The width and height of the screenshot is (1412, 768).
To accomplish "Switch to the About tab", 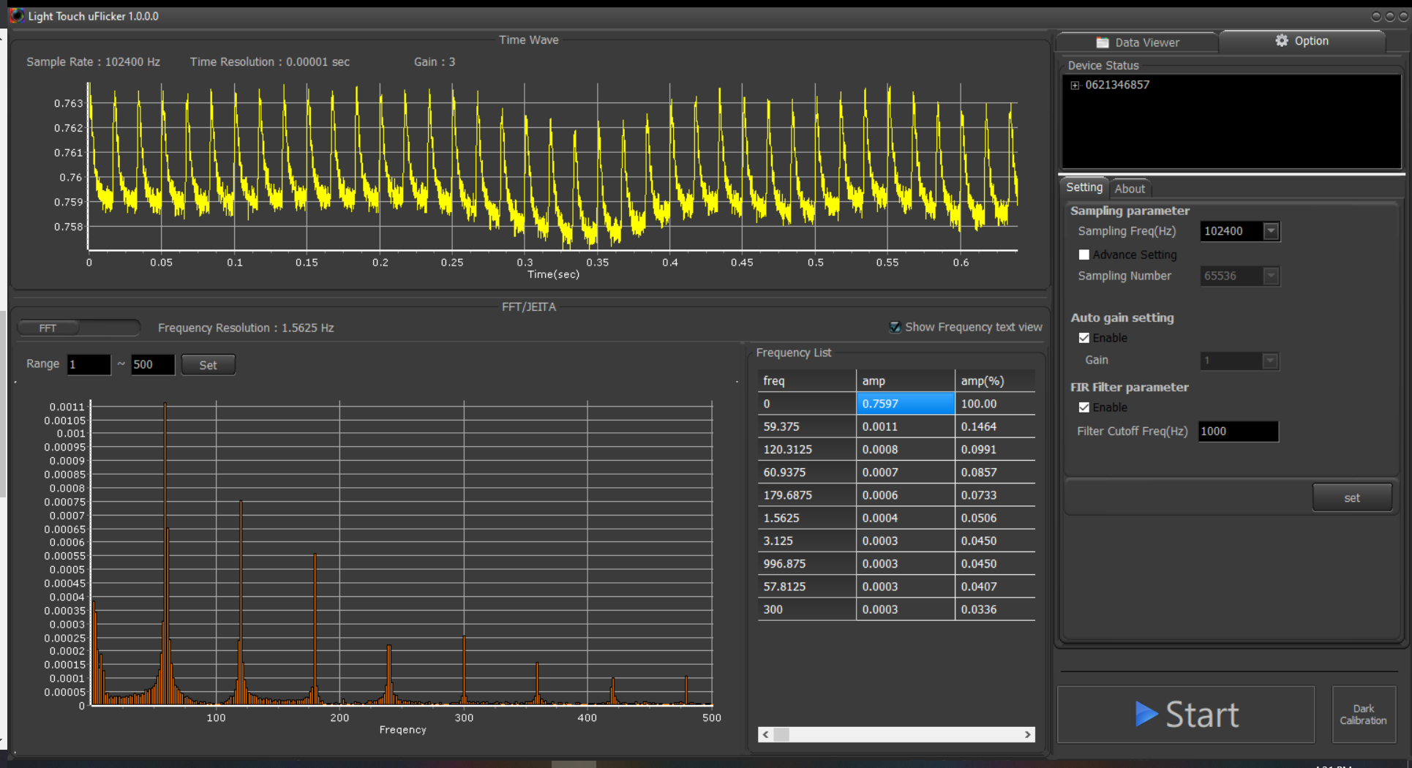I will point(1130,189).
